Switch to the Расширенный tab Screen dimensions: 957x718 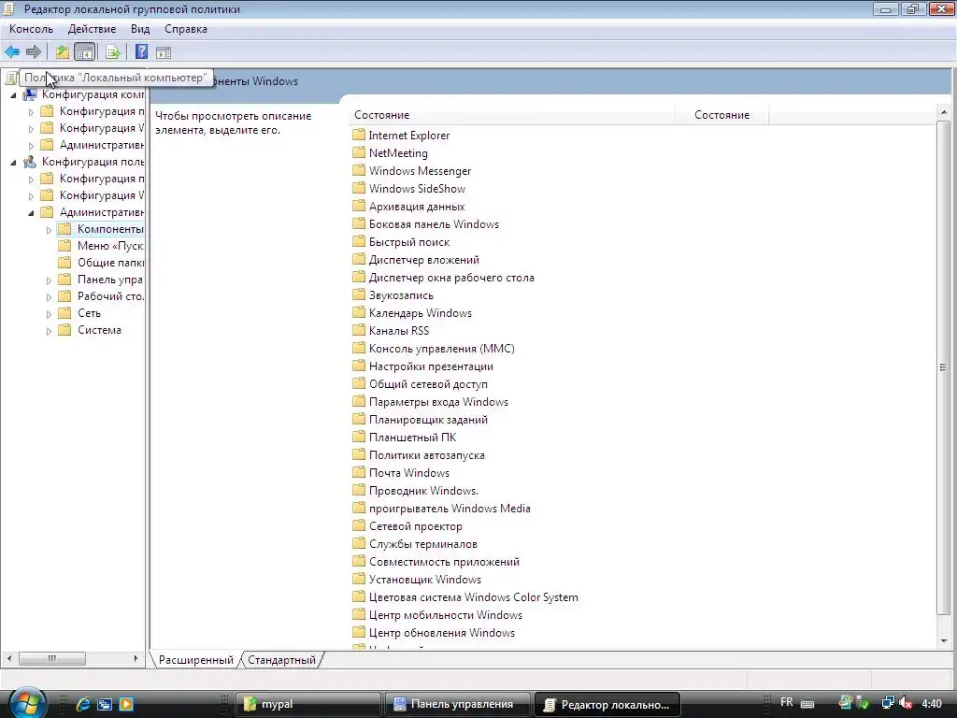pos(195,659)
